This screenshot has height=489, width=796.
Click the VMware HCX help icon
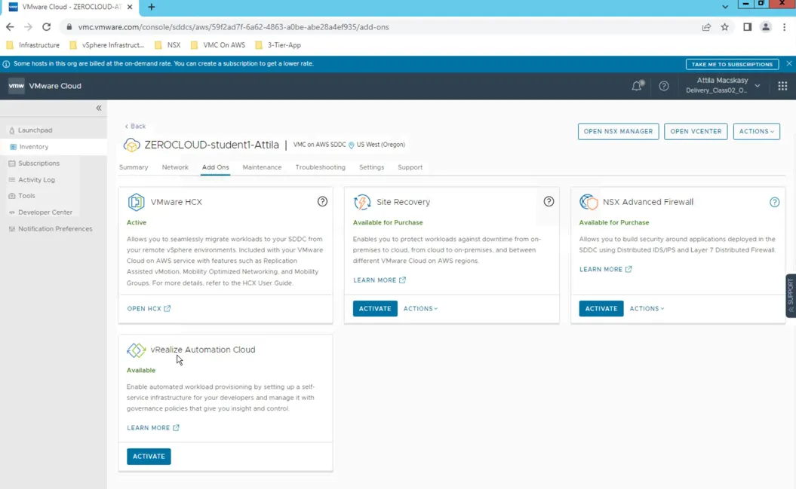[322, 202]
